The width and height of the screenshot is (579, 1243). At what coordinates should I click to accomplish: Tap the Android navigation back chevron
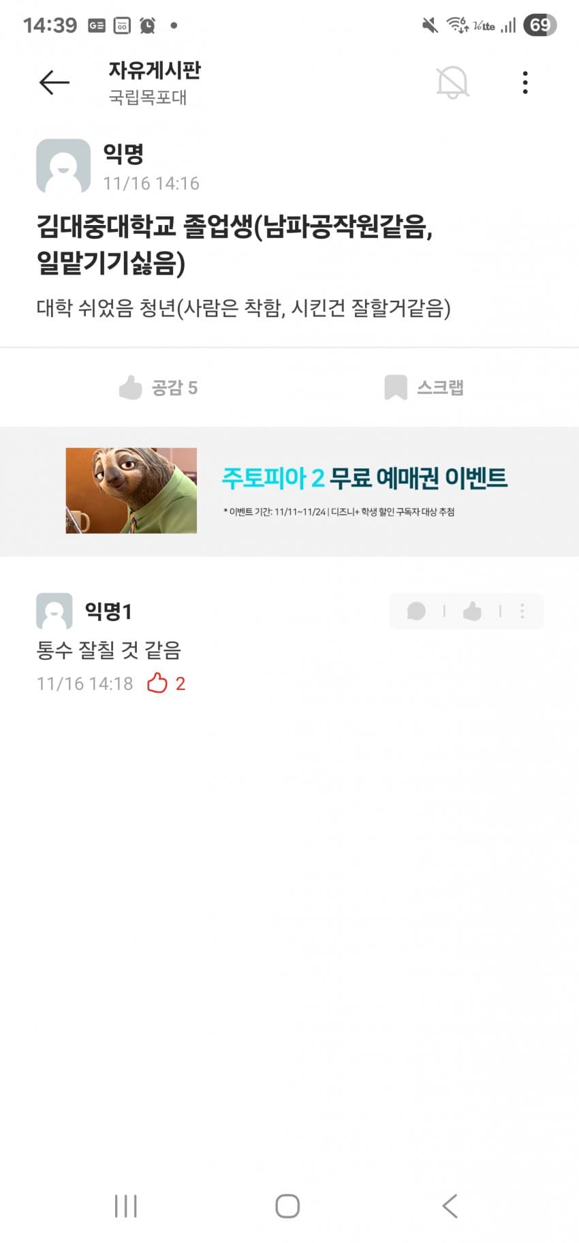pos(450,1205)
